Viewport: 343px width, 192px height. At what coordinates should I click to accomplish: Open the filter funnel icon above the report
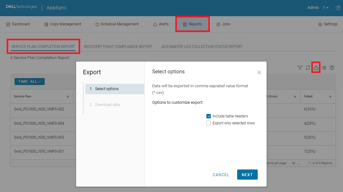[x=300, y=68]
